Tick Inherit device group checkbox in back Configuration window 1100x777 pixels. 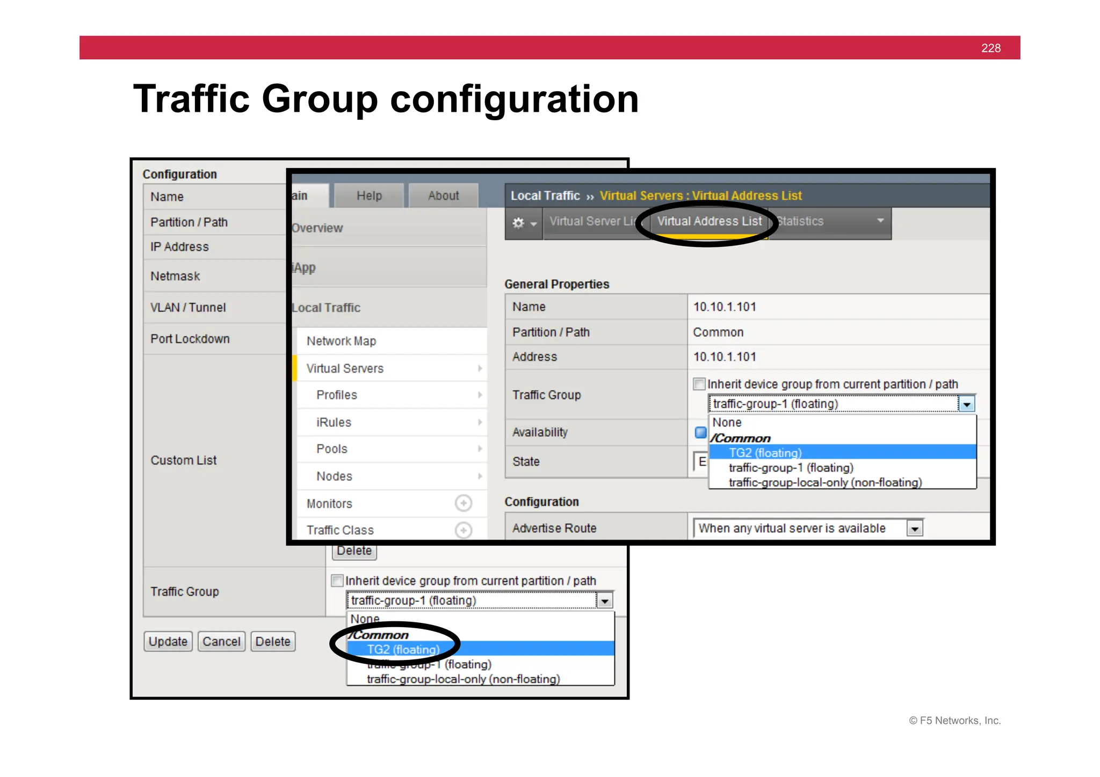click(337, 580)
